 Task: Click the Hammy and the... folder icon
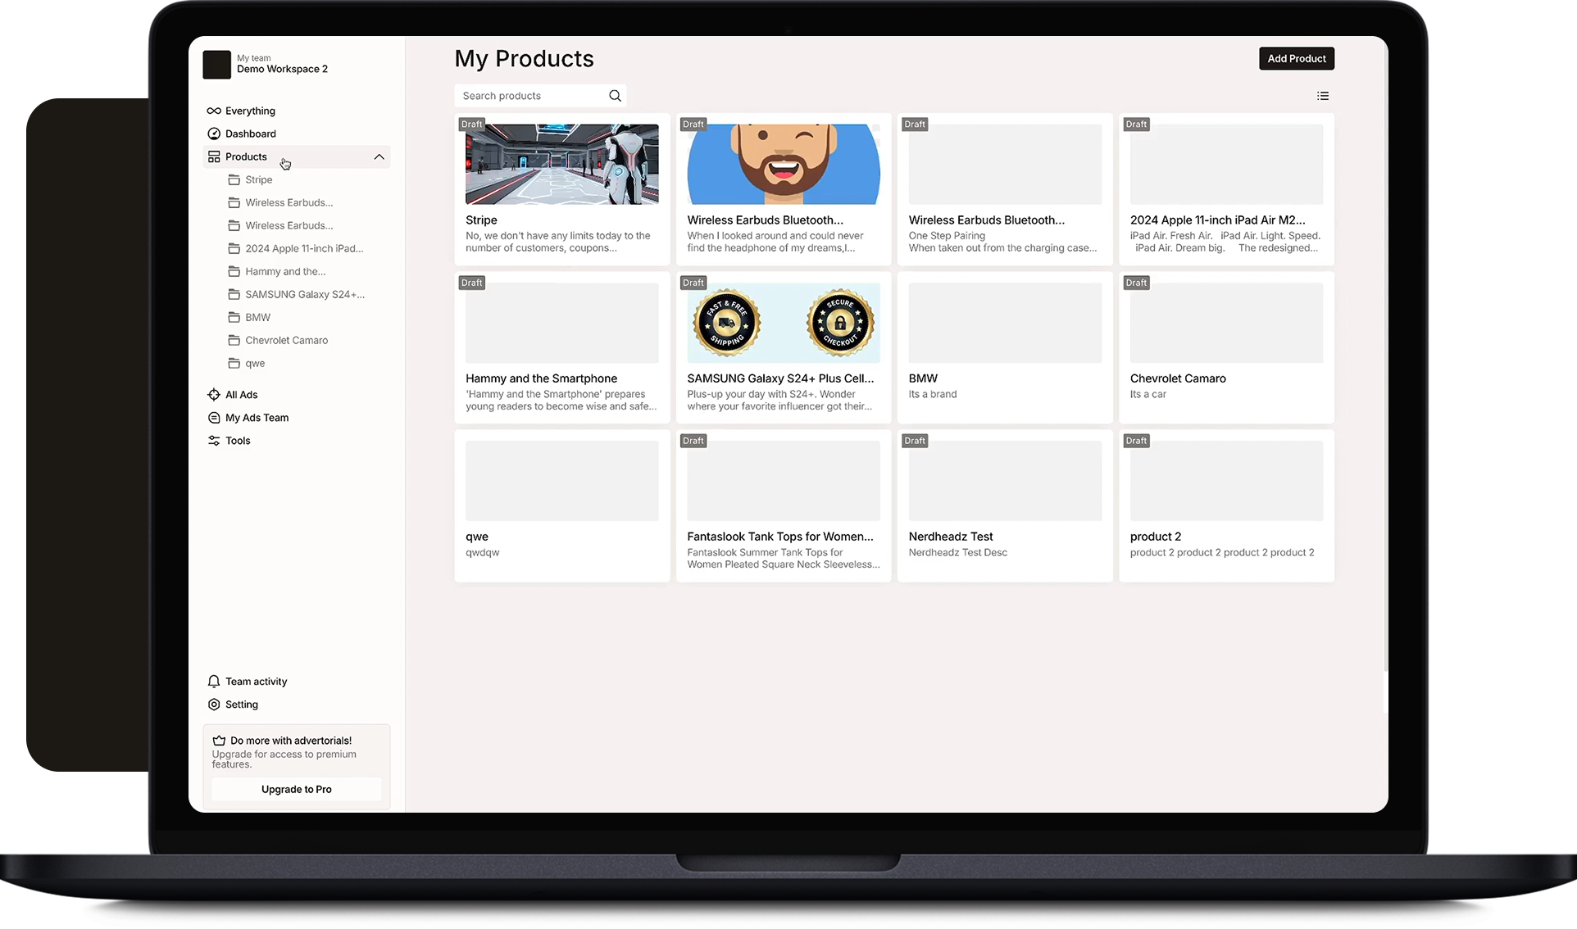234,271
